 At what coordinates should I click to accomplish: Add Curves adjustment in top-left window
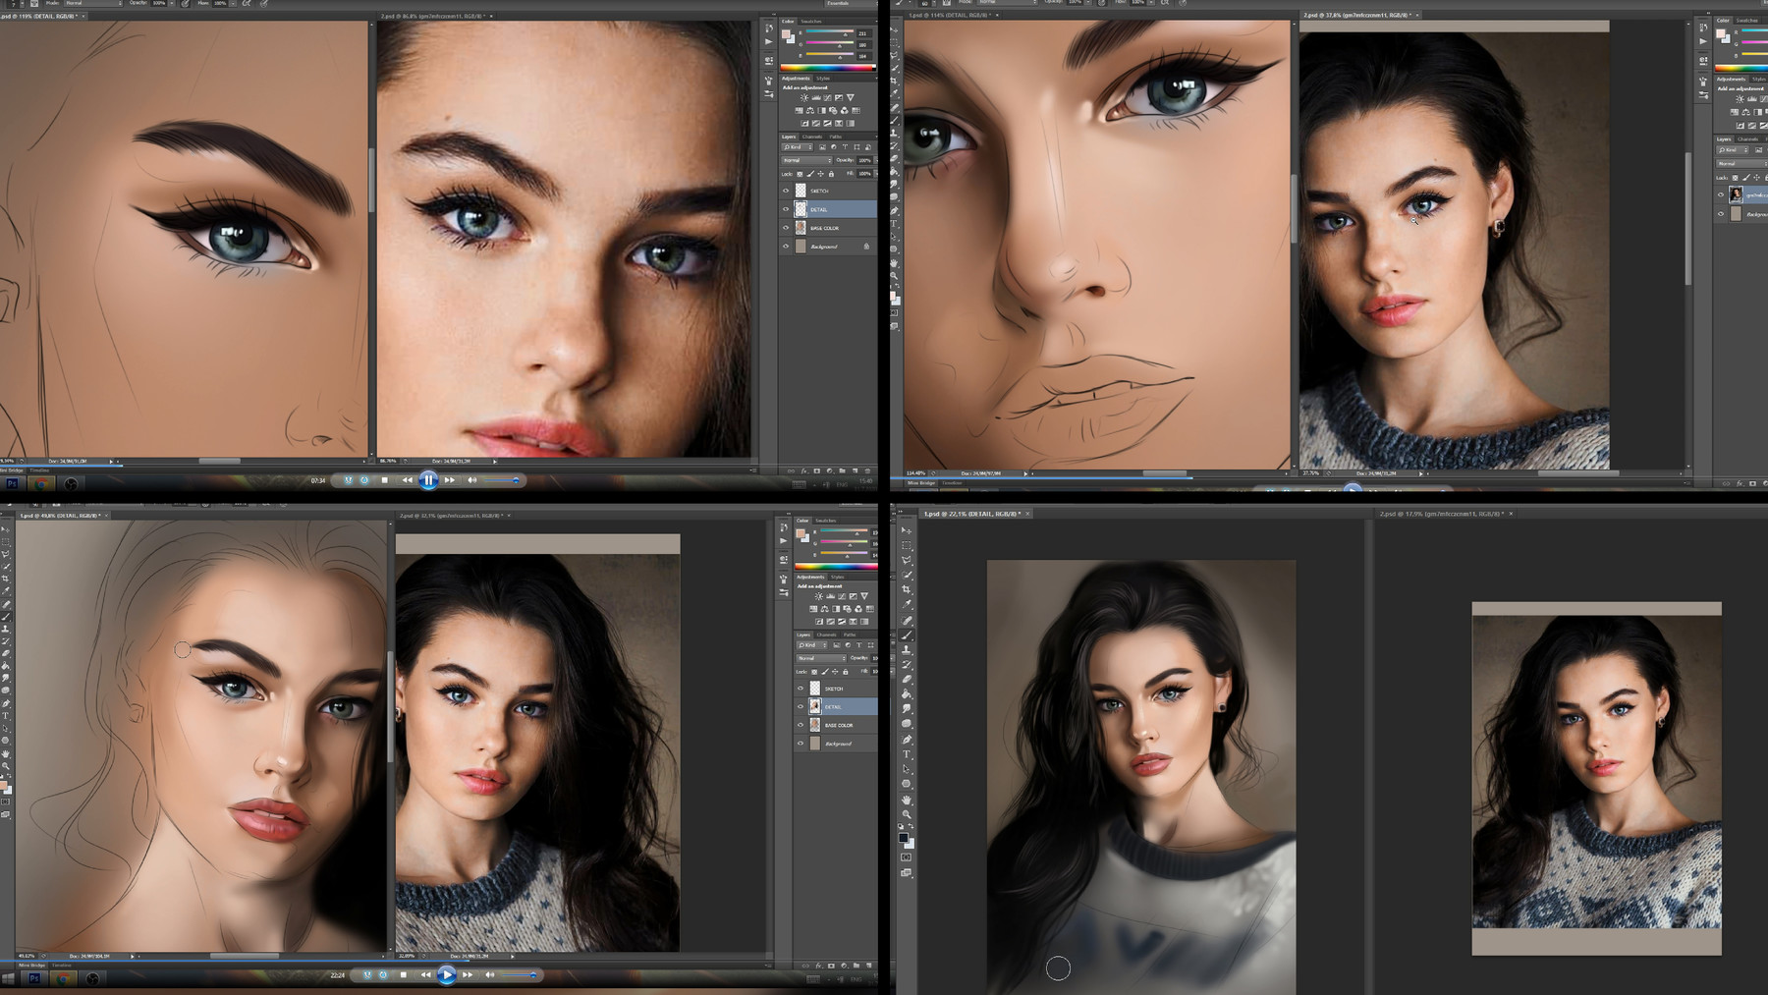coord(826,98)
